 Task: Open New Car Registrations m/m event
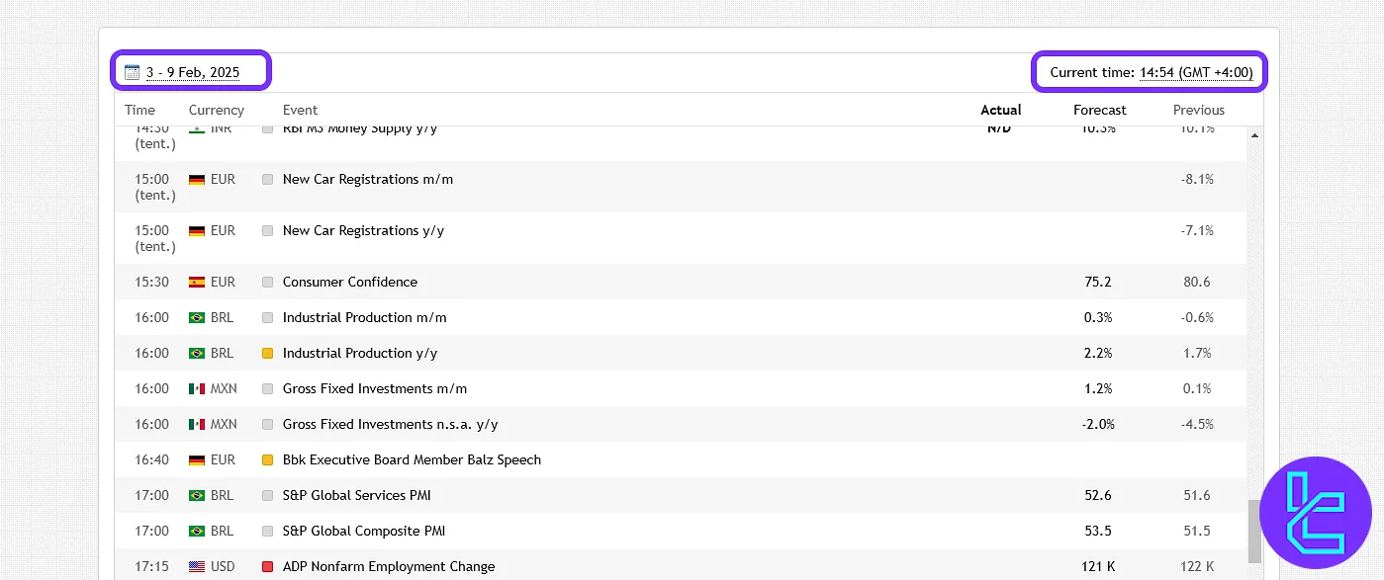[x=368, y=179]
